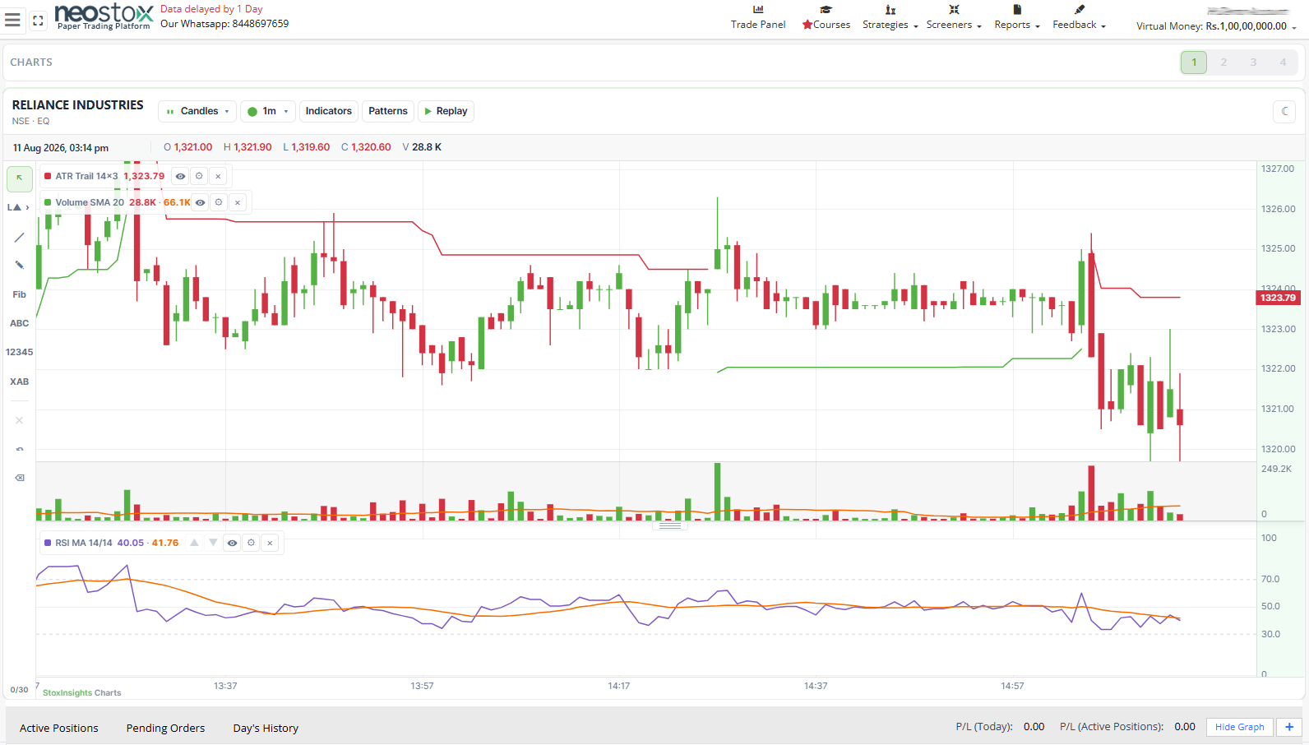Open RSI MA 14/14 settings

pos(251,543)
